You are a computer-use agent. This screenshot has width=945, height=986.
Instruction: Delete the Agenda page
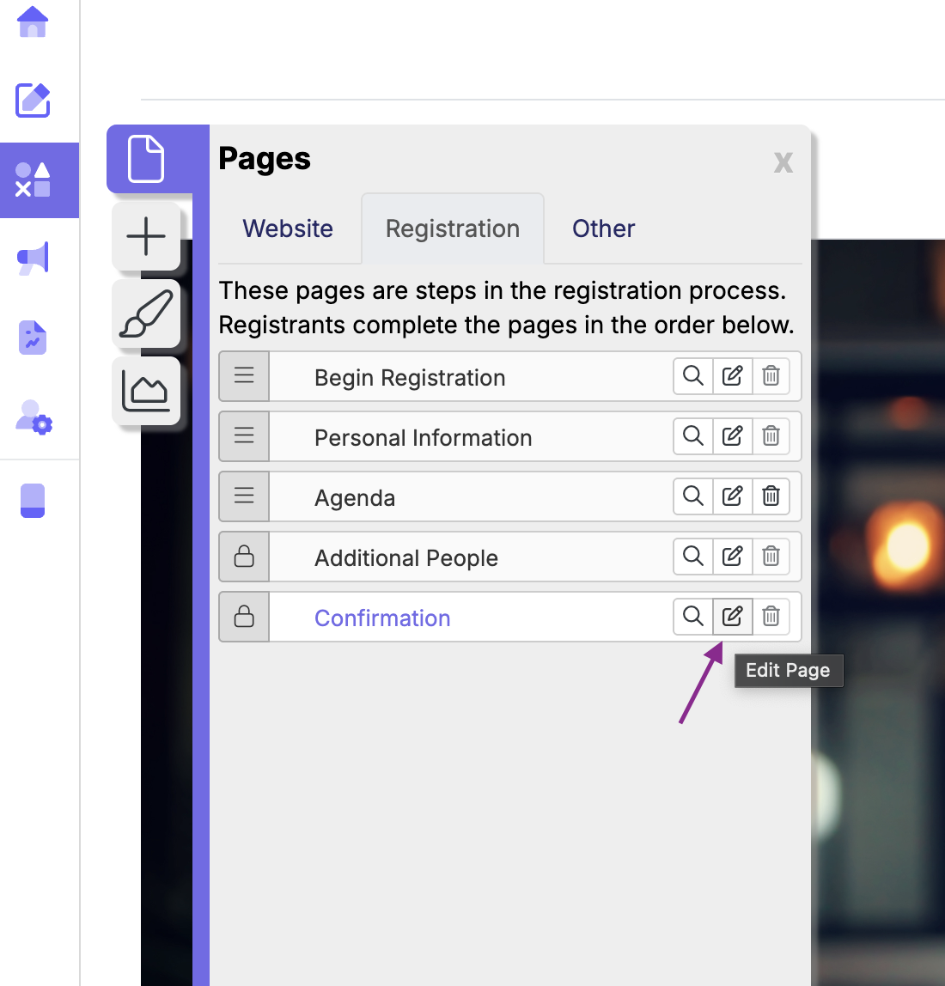pos(771,496)
